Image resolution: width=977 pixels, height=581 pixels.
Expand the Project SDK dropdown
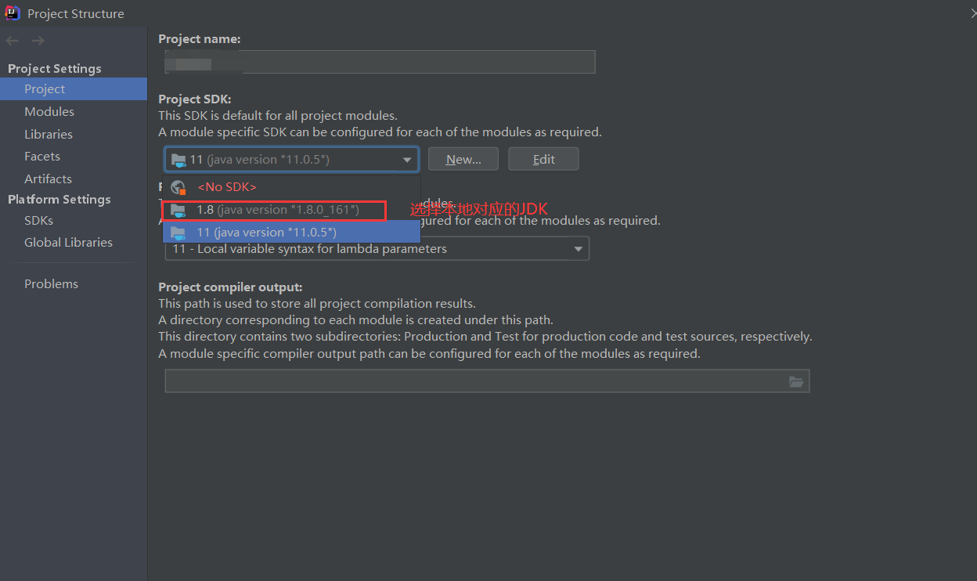[407, 159]
